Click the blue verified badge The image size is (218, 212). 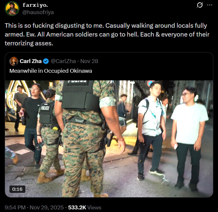(x=46, y=61)
